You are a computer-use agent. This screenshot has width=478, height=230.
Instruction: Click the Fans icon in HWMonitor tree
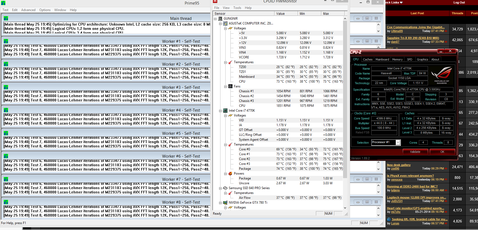[230, 86]
